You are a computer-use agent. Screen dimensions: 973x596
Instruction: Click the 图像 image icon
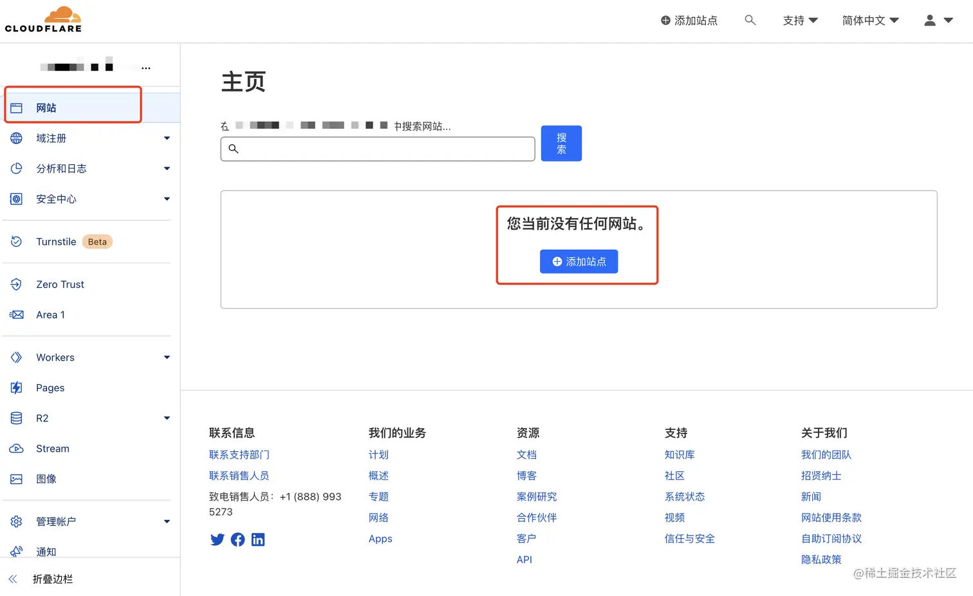click(x=17, y=479)
